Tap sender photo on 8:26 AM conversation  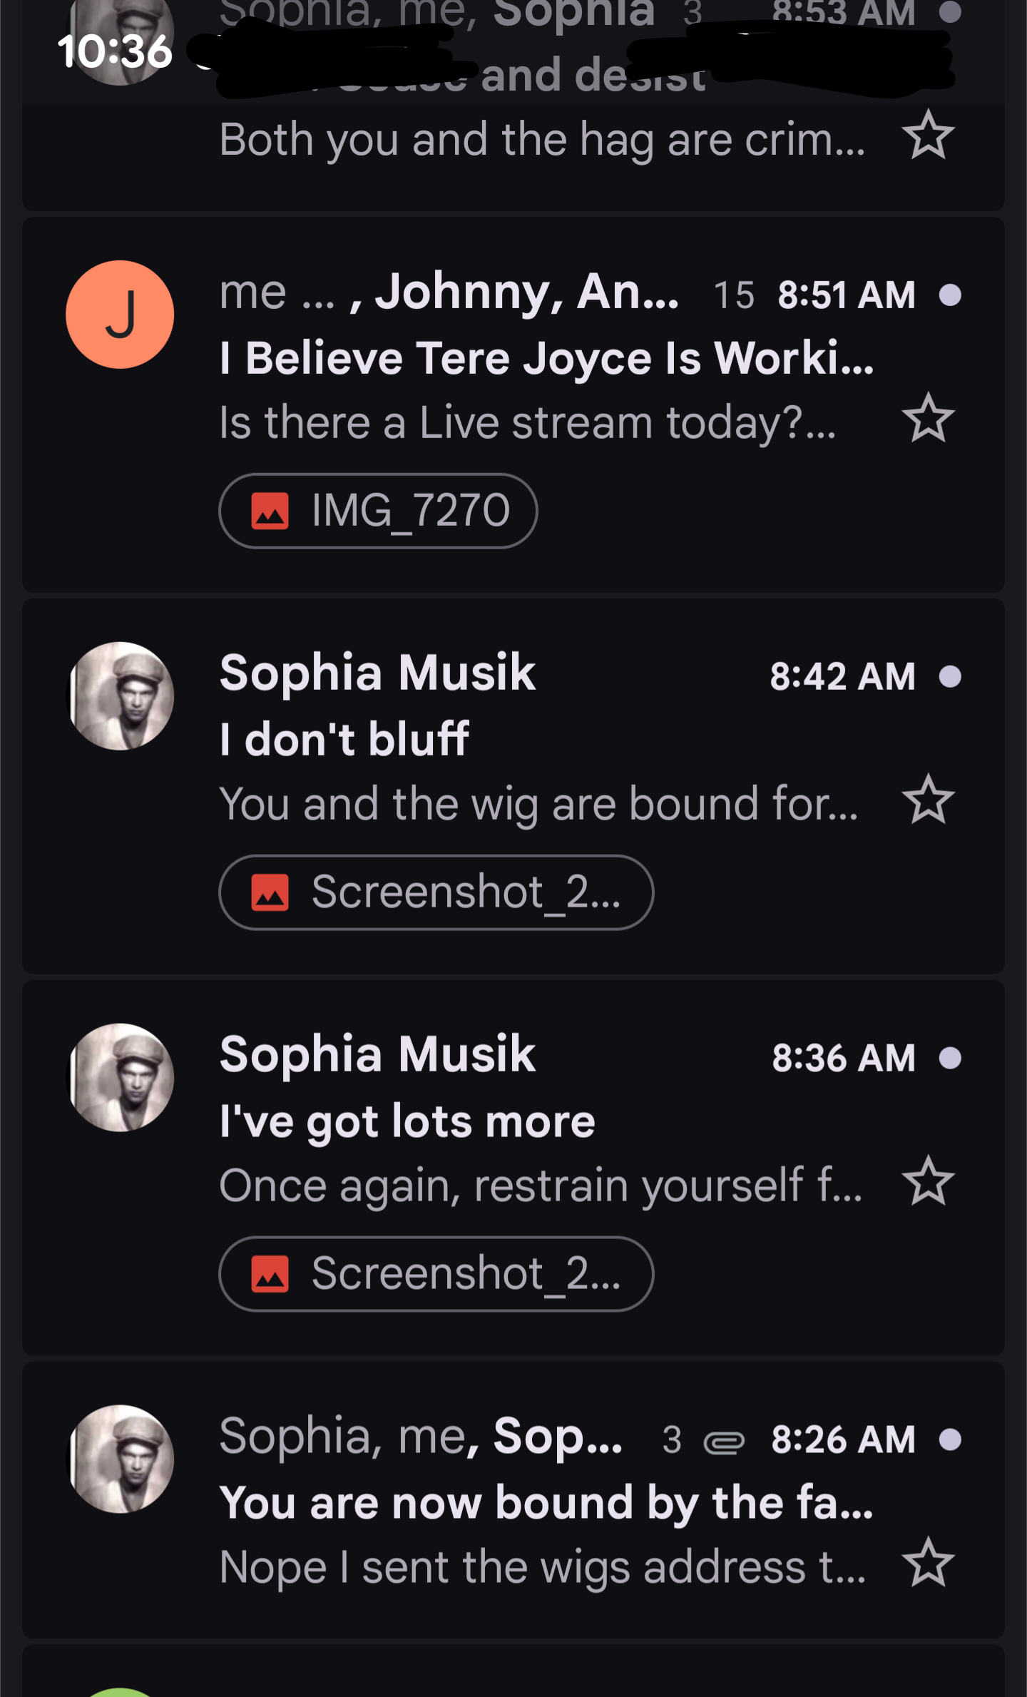(x=120, y=1459)
